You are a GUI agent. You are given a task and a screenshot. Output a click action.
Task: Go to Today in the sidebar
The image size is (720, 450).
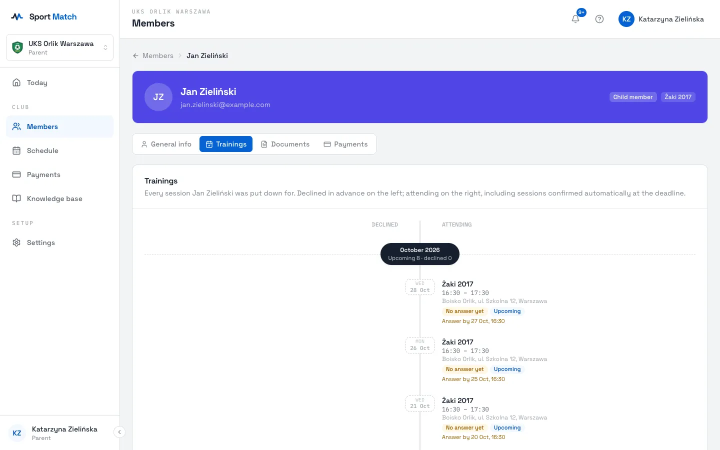[x=59, y=82]
